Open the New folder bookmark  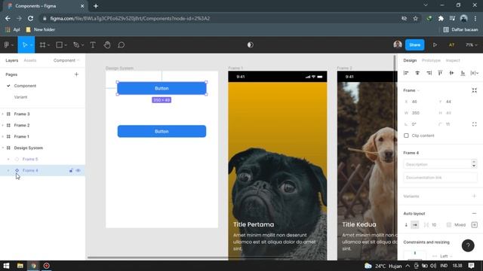[40, 29]
